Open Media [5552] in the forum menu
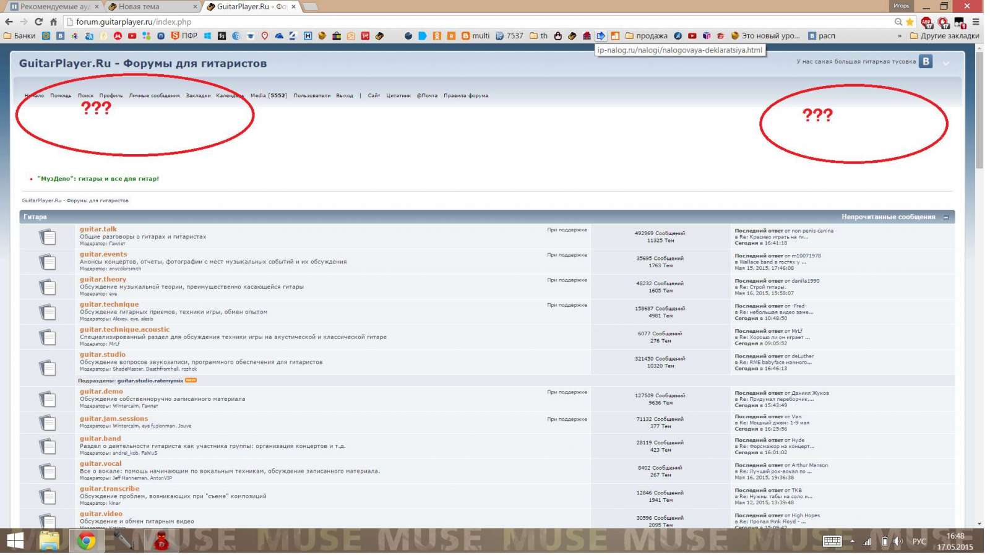 point(269,96)
